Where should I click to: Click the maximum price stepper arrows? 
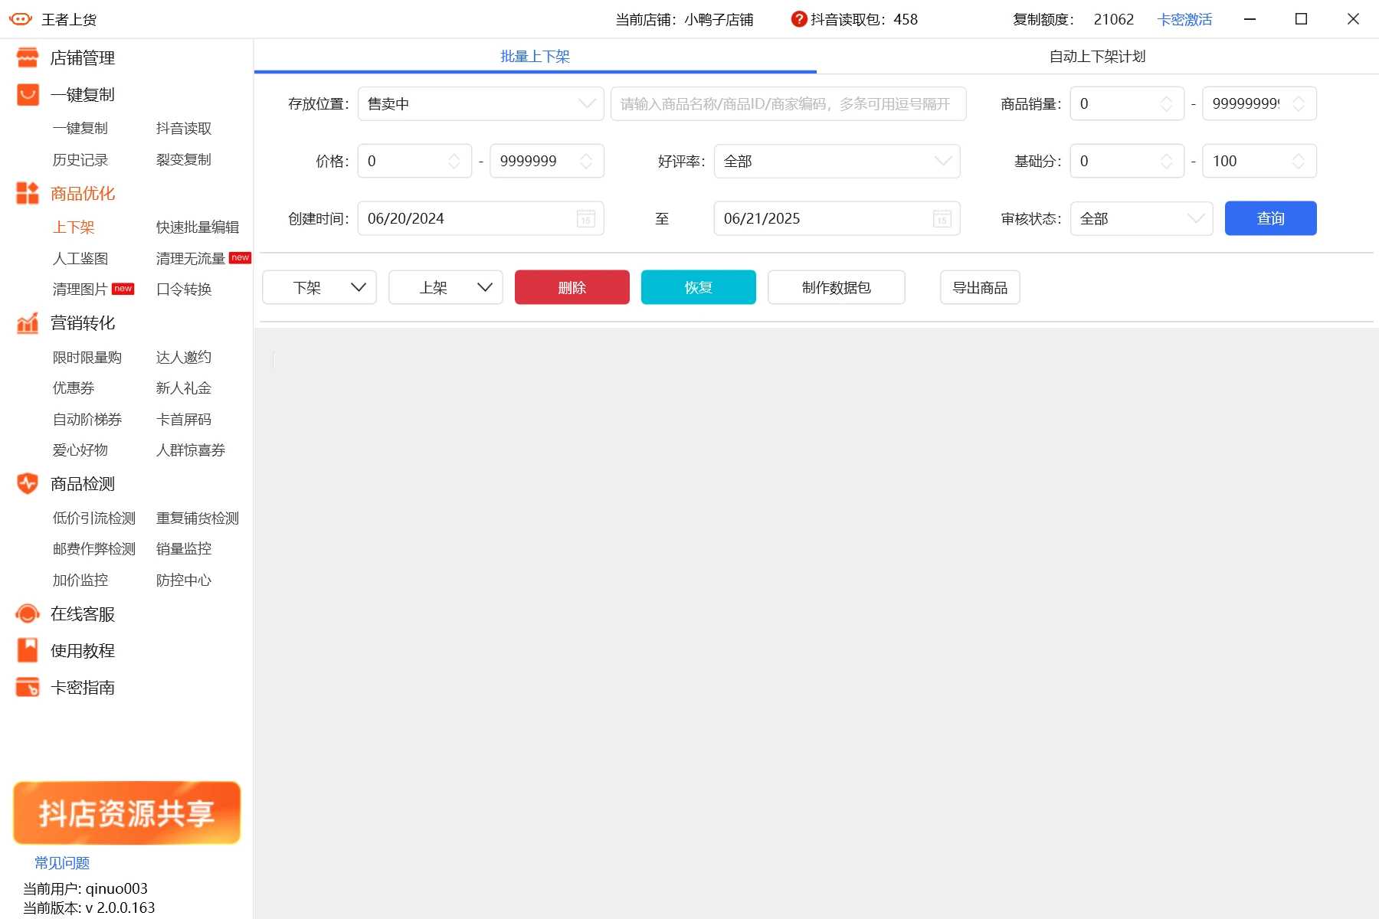click(x=587, y=161)
